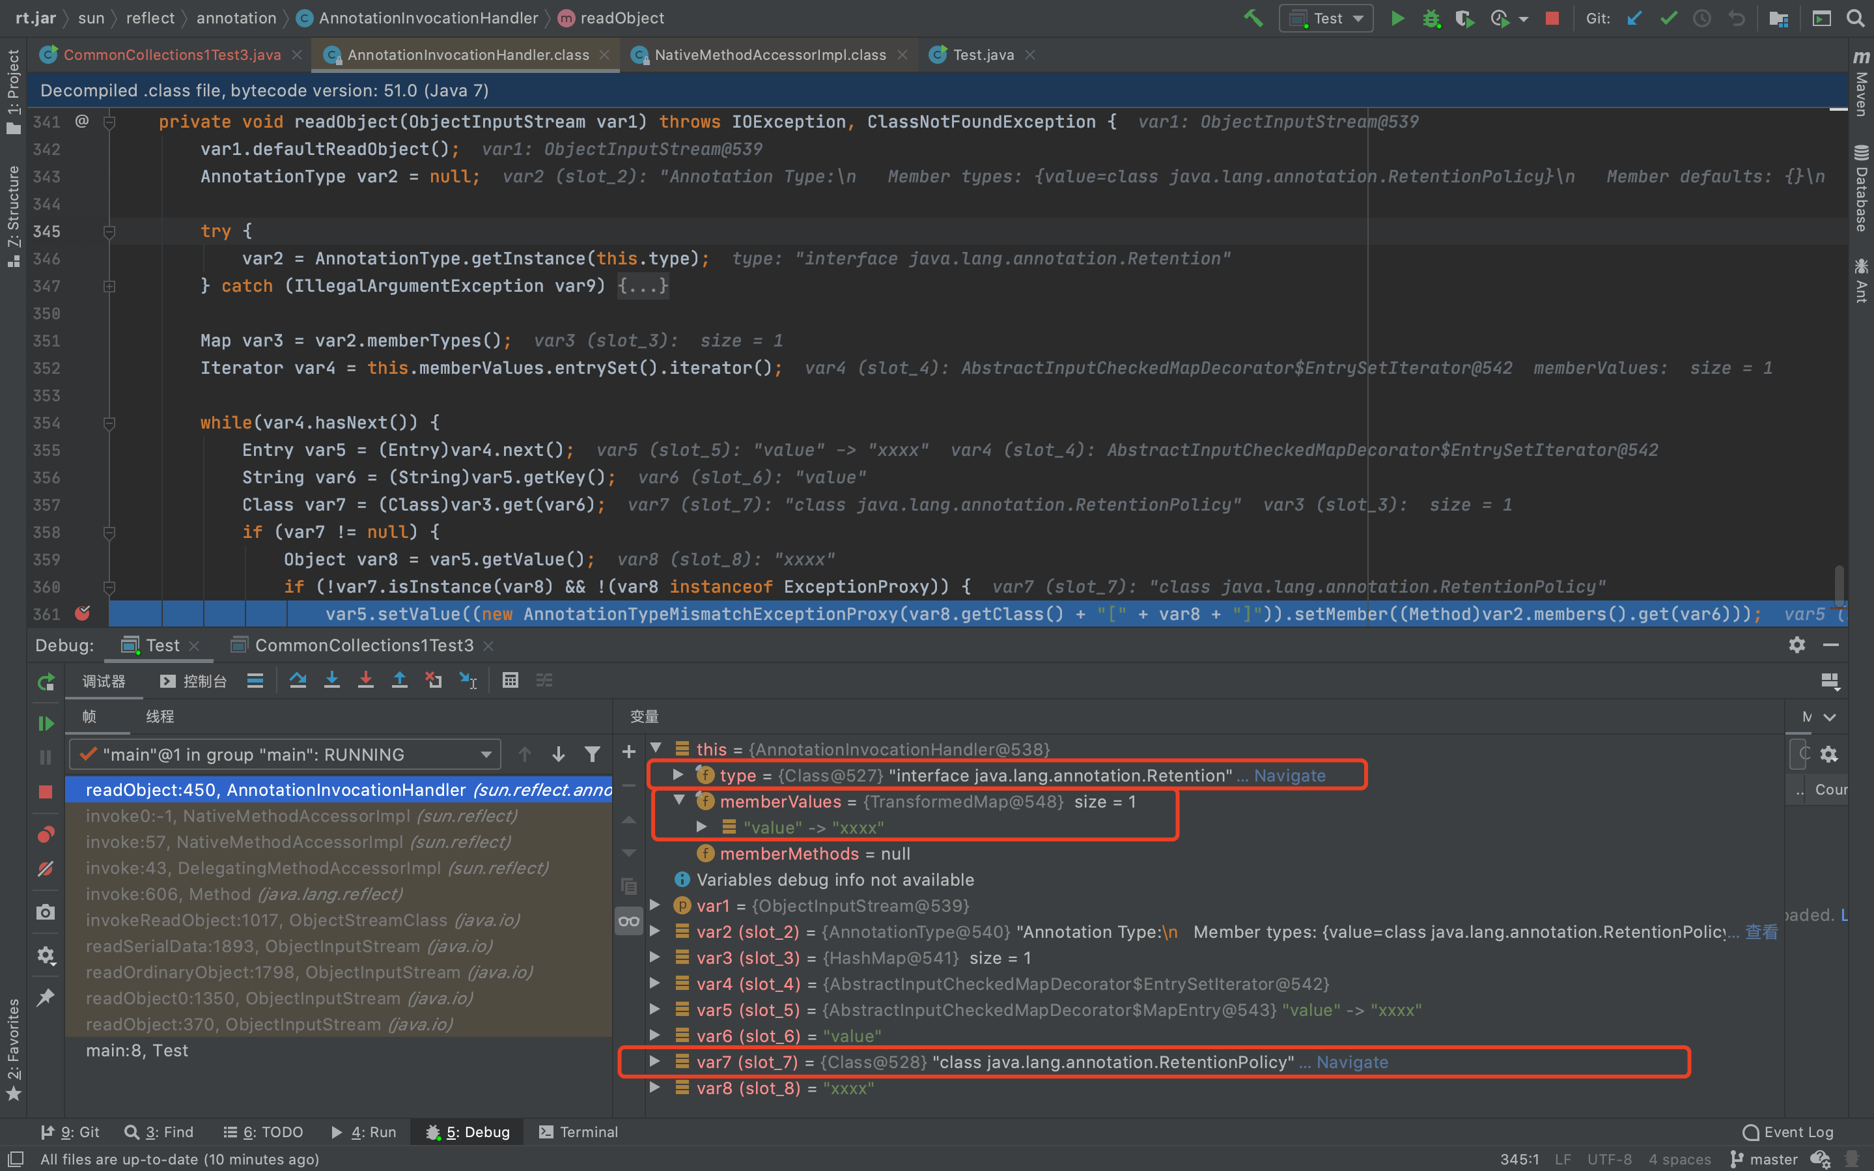Click the View Breakpoints red circles icon
1874x1171 pixels.
tap(46, 835)
